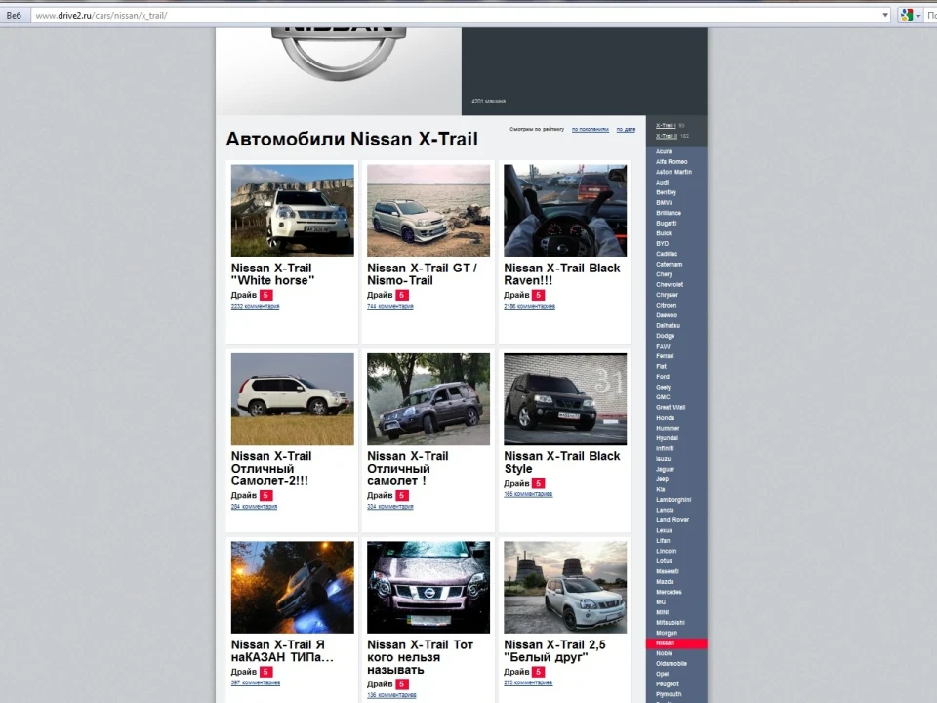Select BMW in the brand list
This screenshot has height=703, width=937.
(x=664, y=202)
